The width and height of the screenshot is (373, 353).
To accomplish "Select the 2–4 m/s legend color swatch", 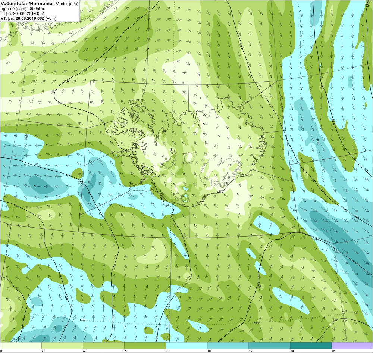I will (62, 345).
